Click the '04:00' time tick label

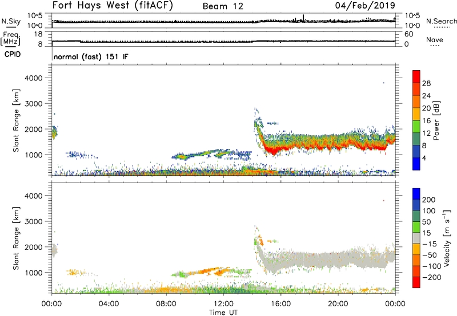(109, 304)
